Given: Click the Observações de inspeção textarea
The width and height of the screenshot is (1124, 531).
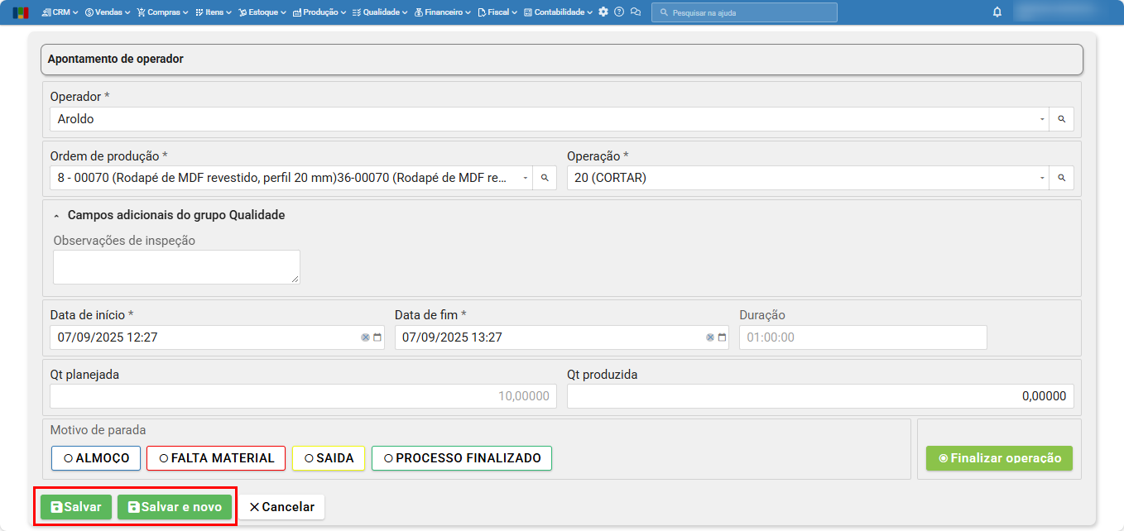Looking at the screenshot, I should coord(176,267).
